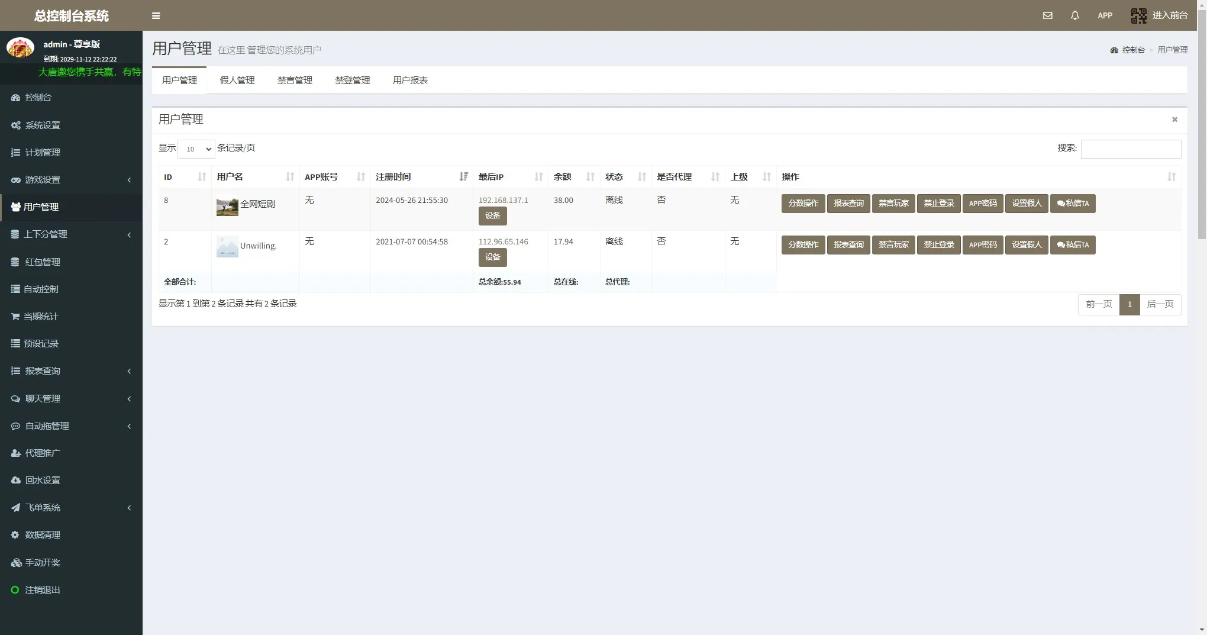
Task: Expand the 报表查询 sidebar menu
Action: [71, 371]
